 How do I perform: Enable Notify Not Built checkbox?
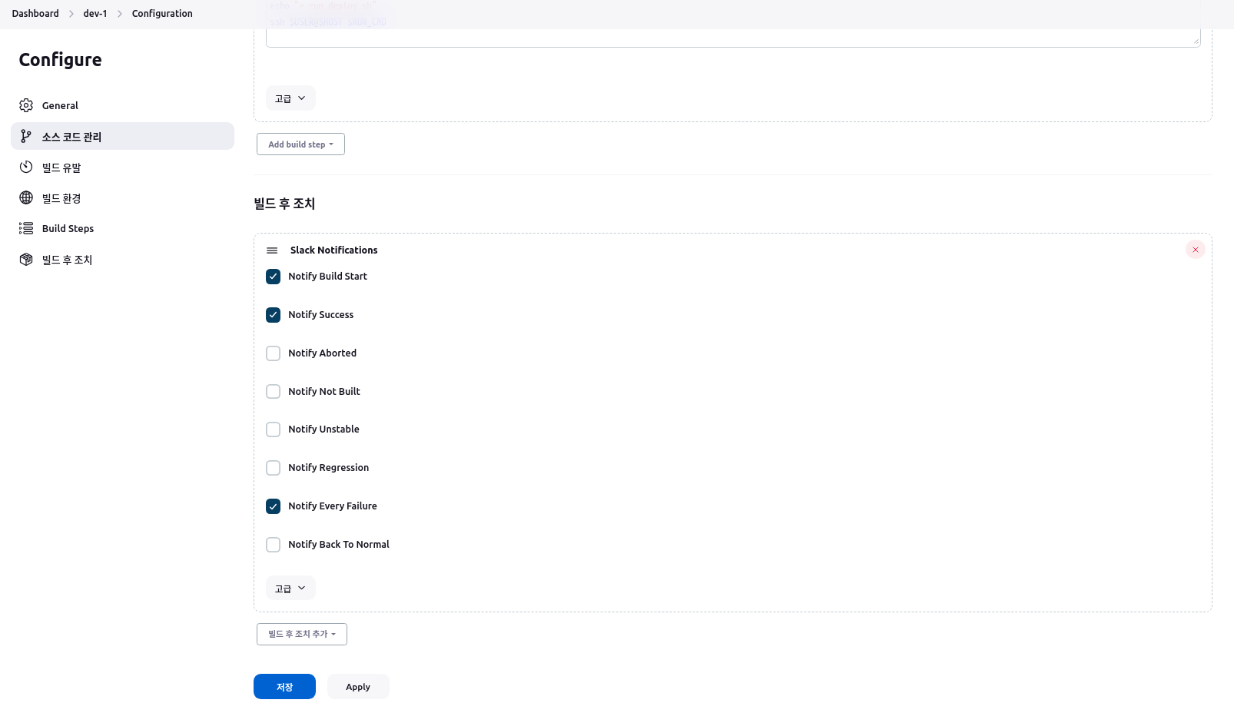(273, 392)
